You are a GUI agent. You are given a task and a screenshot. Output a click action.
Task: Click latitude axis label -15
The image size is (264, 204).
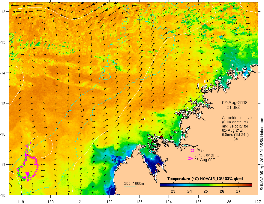pyautogui.click(x=3, y=103)
